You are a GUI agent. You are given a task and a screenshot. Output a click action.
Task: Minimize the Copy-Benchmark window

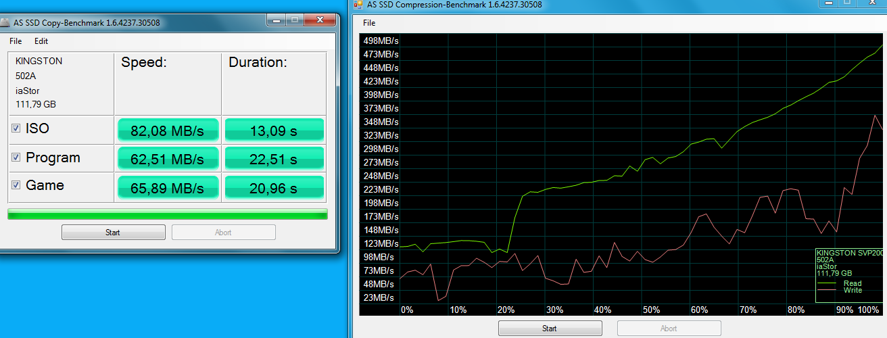pyautogui.click(x=277, y=20)
